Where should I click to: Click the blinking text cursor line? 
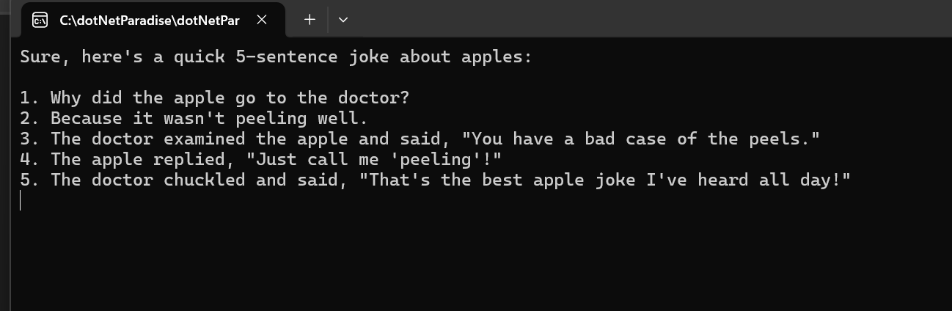pyautogui.click(x=21, y=200)
